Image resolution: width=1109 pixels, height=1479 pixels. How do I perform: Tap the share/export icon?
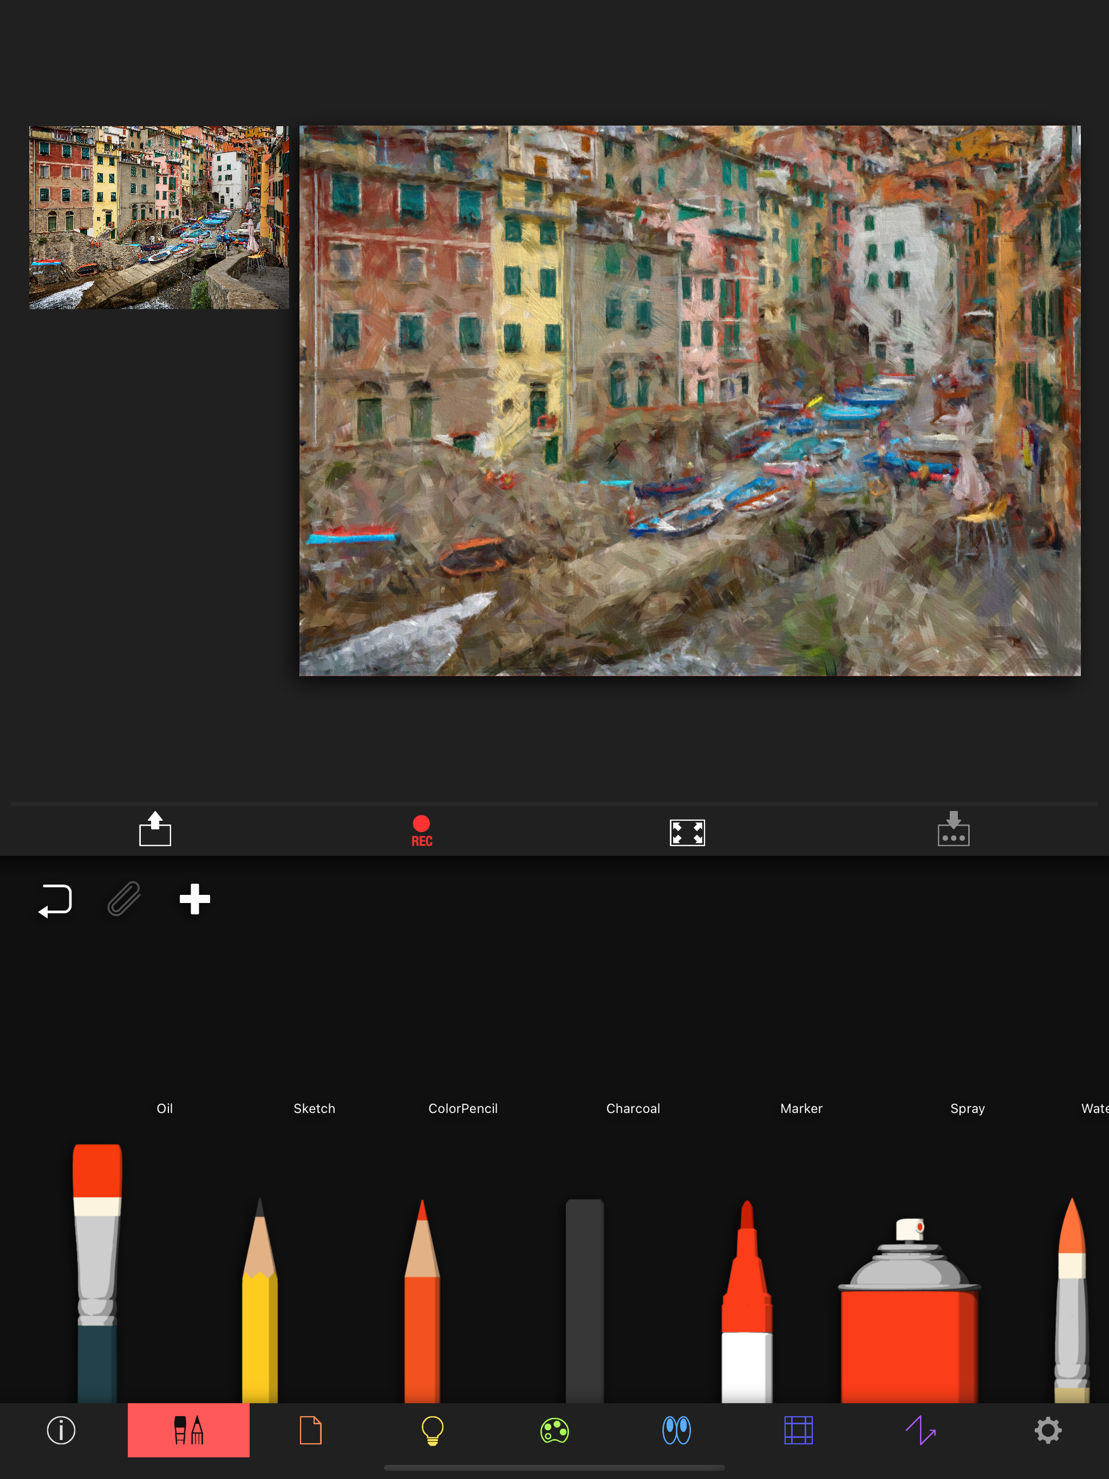click(155, 829)
